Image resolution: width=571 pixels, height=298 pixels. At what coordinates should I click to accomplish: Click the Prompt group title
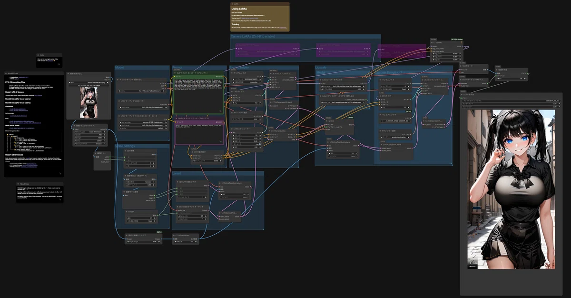tap(177, 68)
